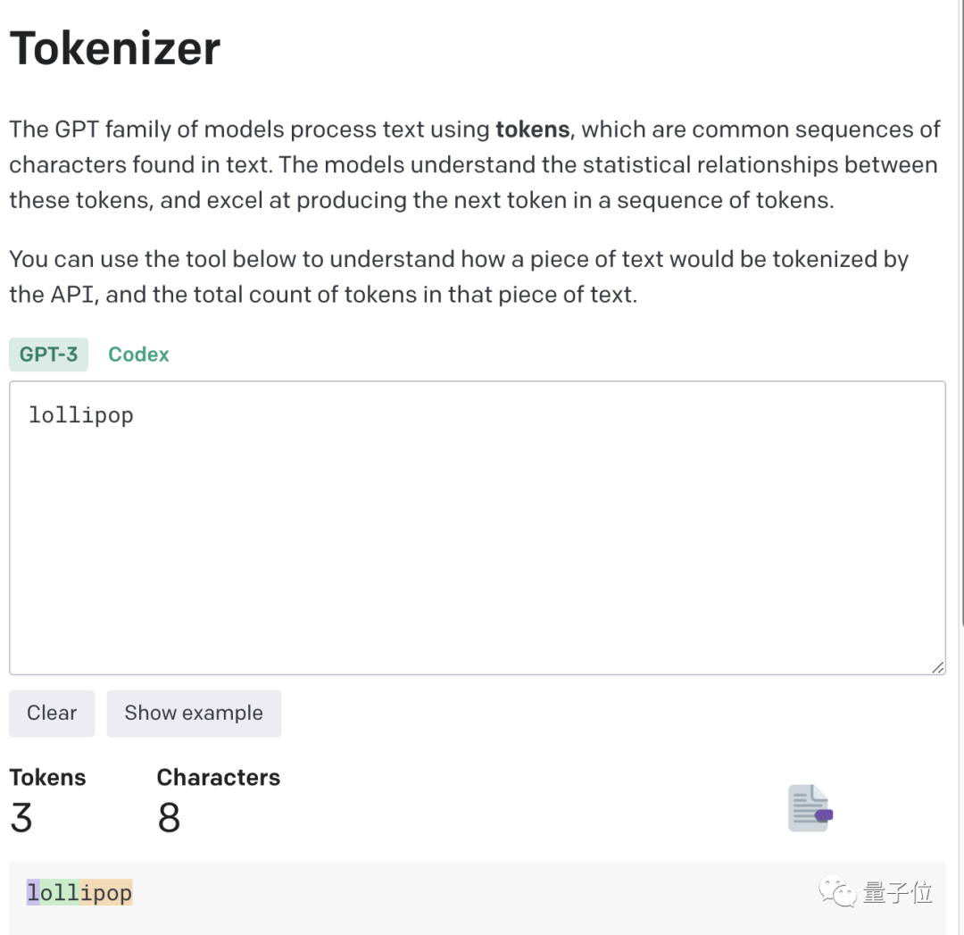Screen dimensions: 964x935
Task: Click the bold word tokens in description
Action: 532,129
